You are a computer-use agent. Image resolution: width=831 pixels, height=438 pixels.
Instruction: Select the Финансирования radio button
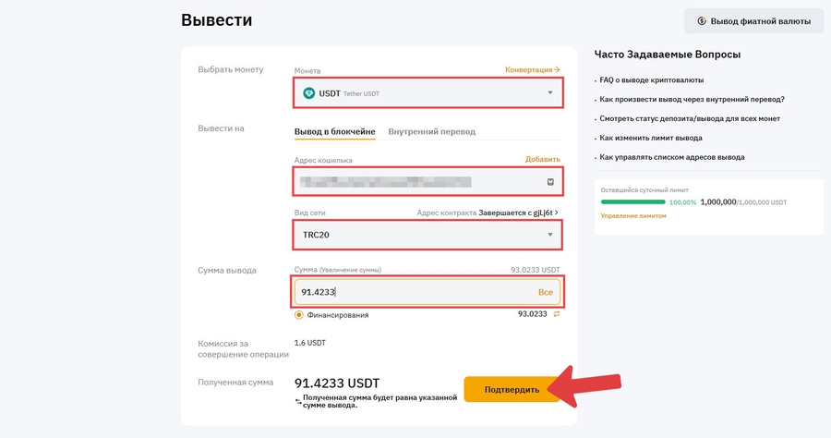299,315
